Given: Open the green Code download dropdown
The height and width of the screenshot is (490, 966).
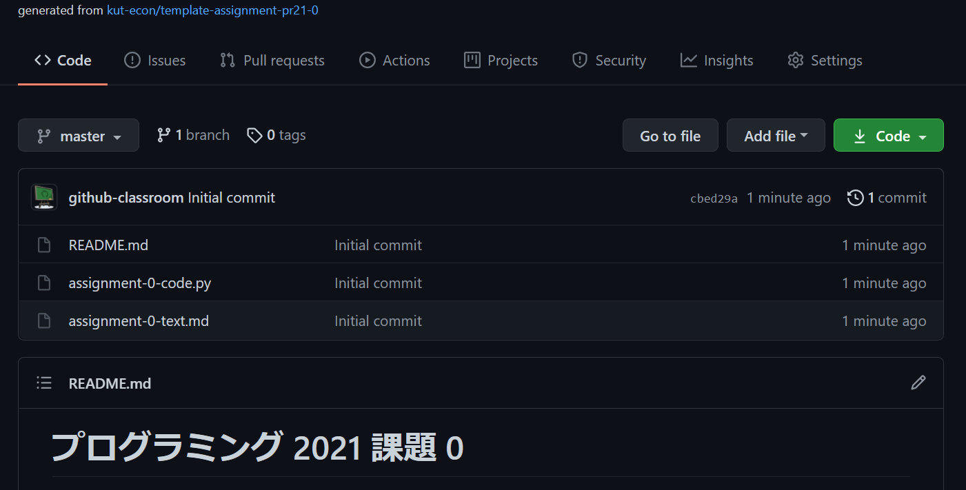Looking at the screenshot, I should 888,135.
